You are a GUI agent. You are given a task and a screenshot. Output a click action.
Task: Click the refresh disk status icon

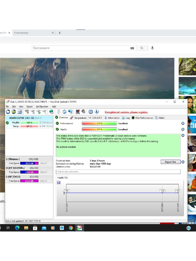tap(8, 112)
